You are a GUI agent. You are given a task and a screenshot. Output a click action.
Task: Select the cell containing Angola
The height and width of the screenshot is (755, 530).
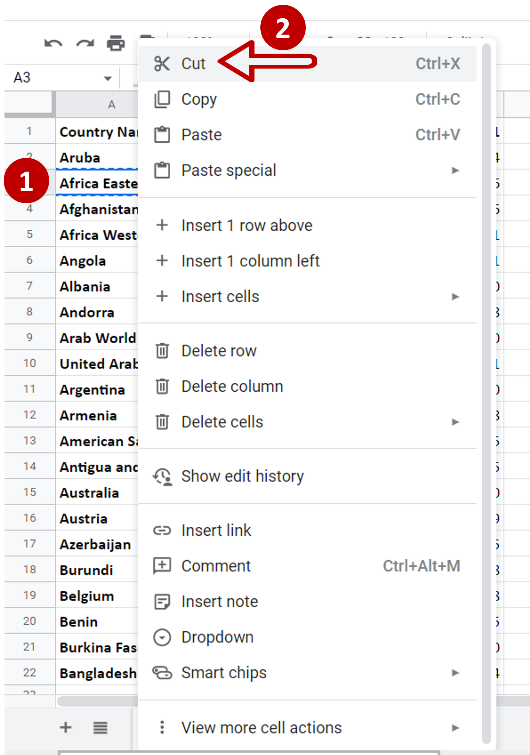[97, 260]
